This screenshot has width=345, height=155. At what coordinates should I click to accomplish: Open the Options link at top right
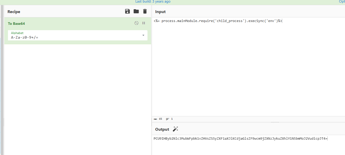click(342, 2)
